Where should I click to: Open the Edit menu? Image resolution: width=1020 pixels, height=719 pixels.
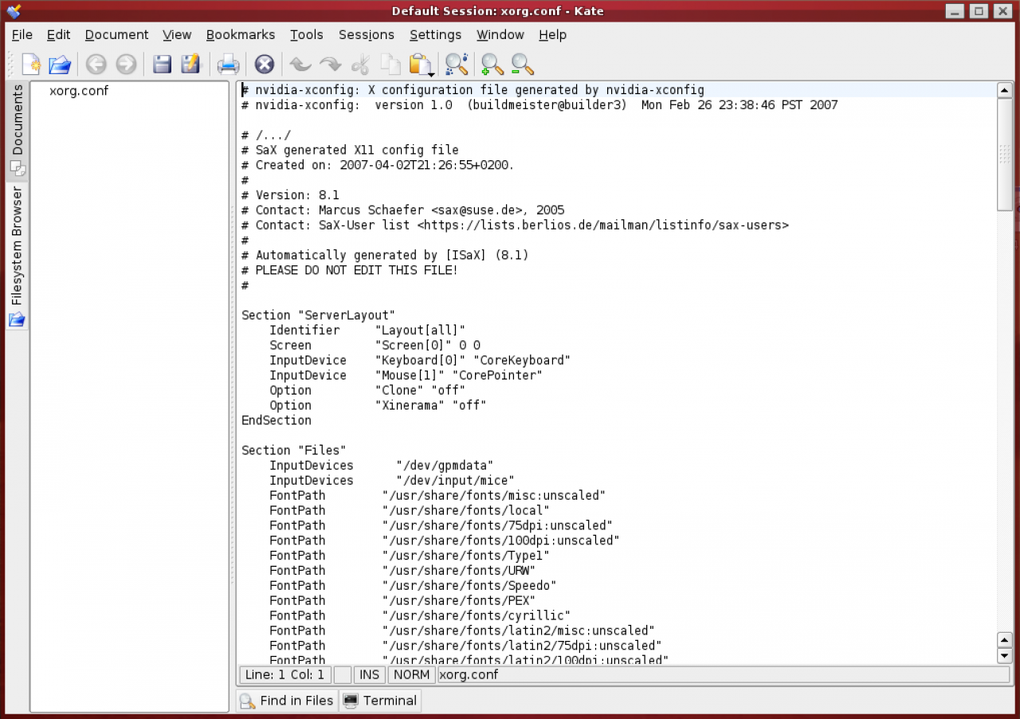58,34
